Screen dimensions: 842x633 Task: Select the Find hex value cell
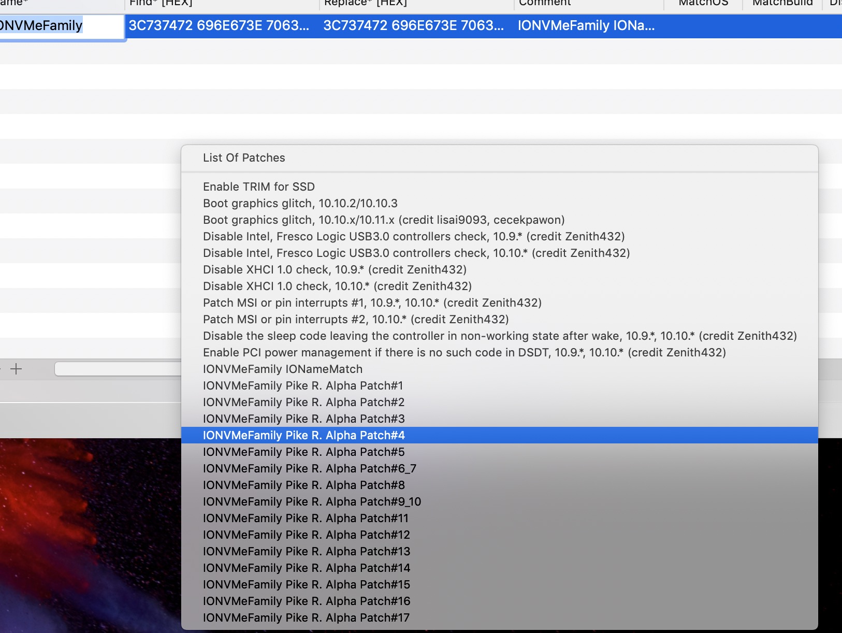coord(219,26)
